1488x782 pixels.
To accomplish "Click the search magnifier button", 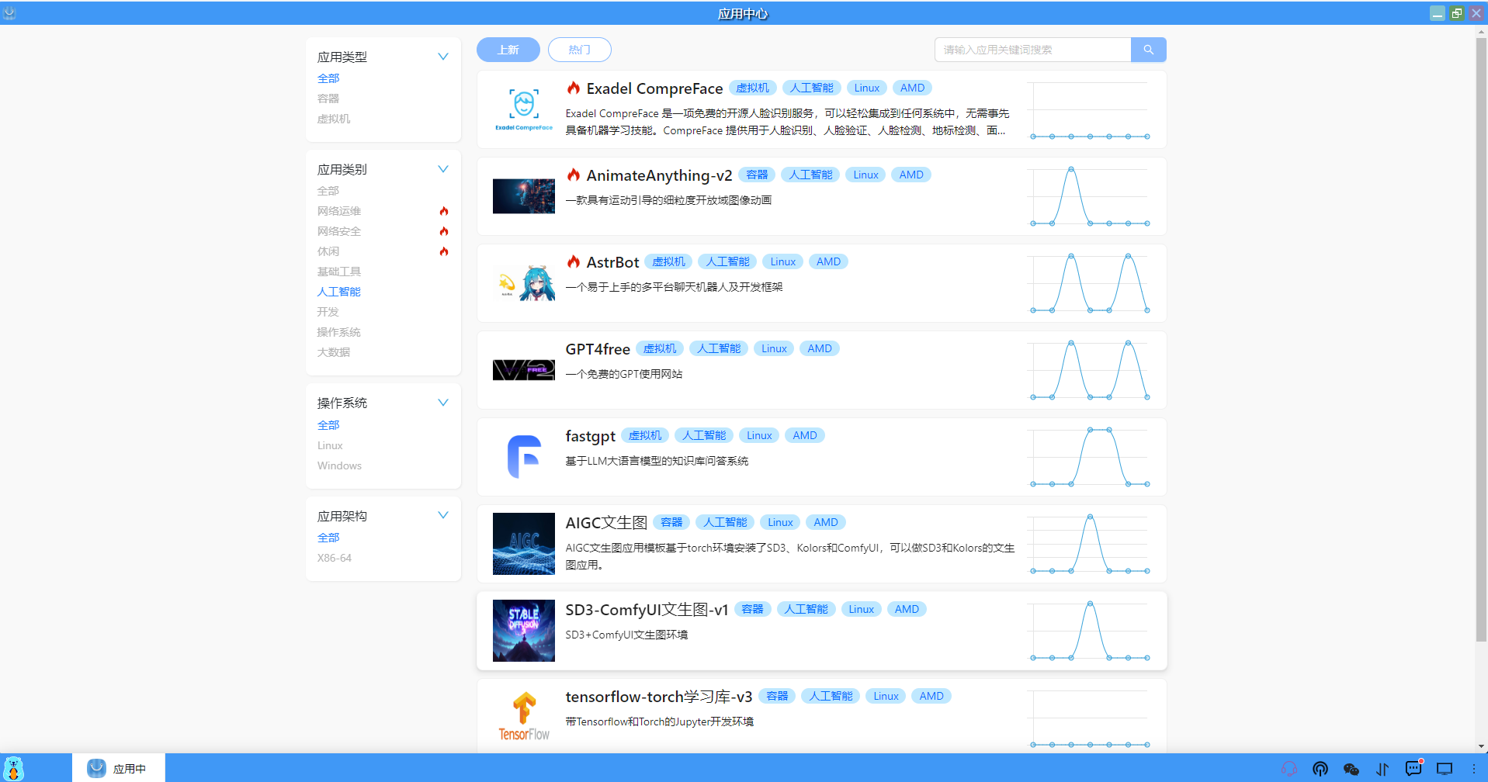I will pyautogui.click(x=1149, y=50).
